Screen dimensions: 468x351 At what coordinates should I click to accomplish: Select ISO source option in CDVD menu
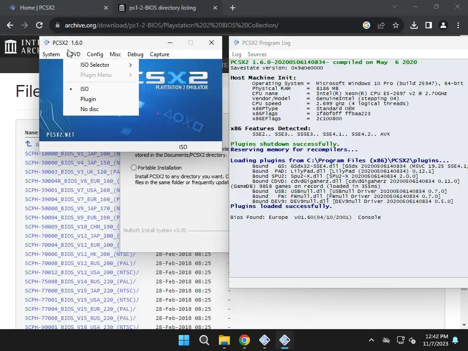pyautogui.click(x=84, y=89)
